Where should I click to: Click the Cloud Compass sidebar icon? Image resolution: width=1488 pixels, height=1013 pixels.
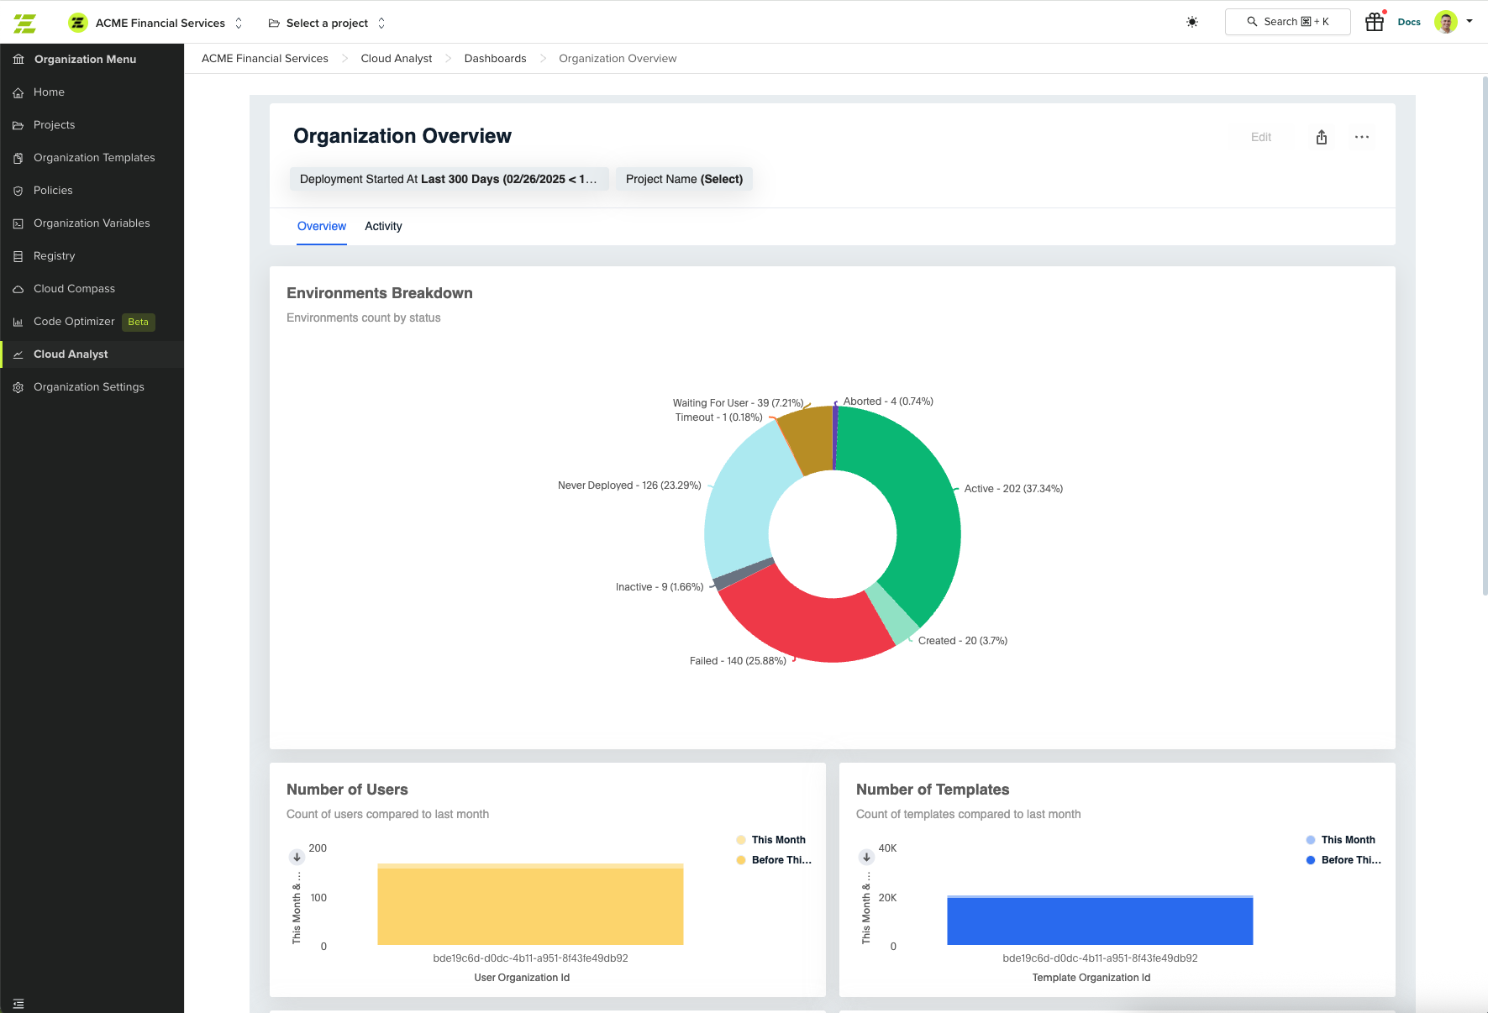coord(18,289)
